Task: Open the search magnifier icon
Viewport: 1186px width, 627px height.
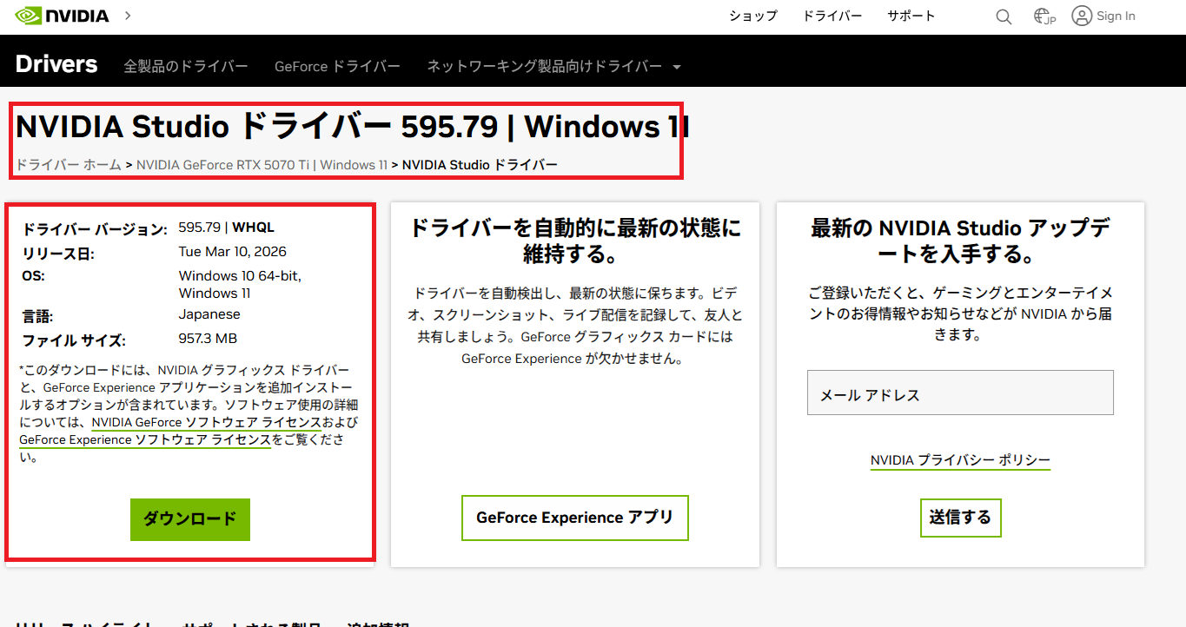Action: (1004, 16)
